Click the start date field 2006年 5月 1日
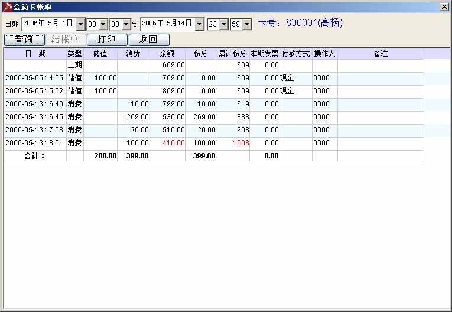 point(48,24)
